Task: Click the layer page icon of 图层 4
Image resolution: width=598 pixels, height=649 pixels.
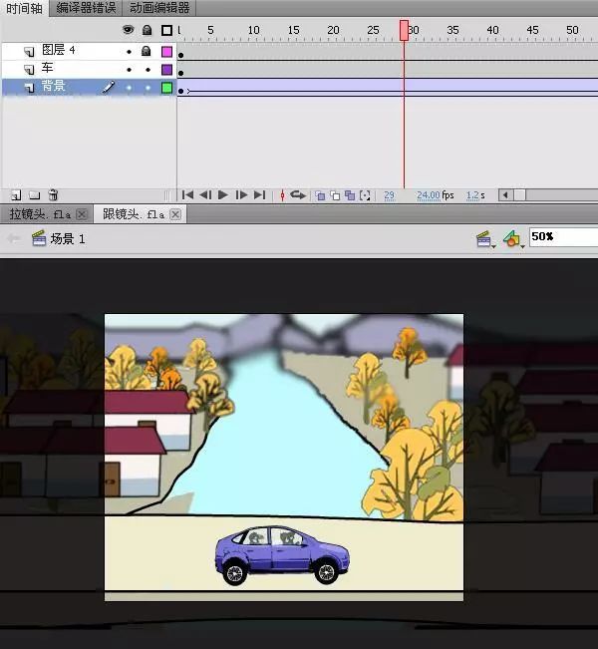Action: (x=29, y=52)
